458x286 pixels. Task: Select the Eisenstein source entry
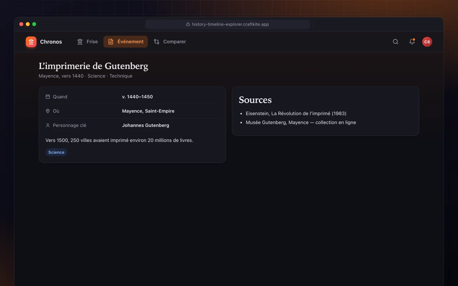point(296,113)
